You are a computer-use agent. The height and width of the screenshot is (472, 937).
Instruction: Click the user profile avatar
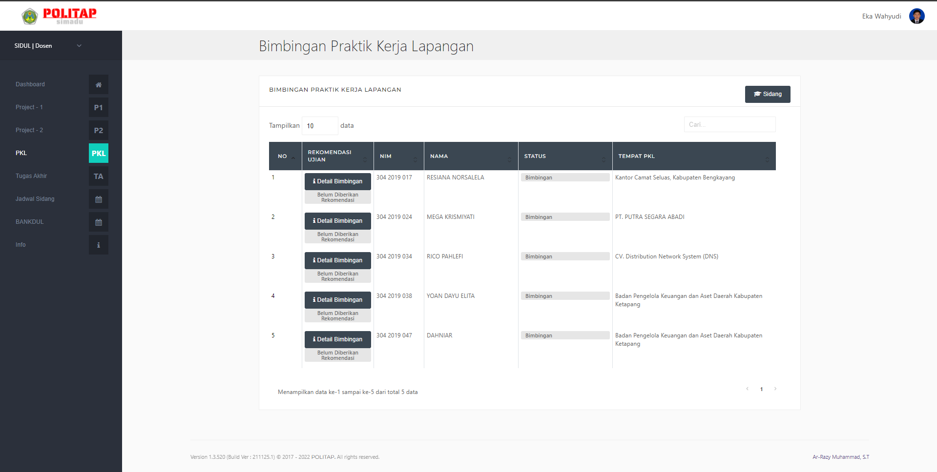coord(916,16)
